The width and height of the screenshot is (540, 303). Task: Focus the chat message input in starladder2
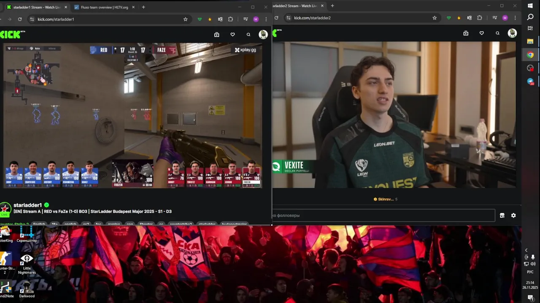383,215
